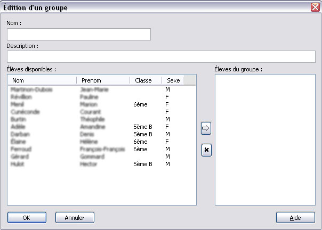Sort by the Prenom column header
Image resolution: width=322 pixels, height=230 pixels.
click(103, 80)
